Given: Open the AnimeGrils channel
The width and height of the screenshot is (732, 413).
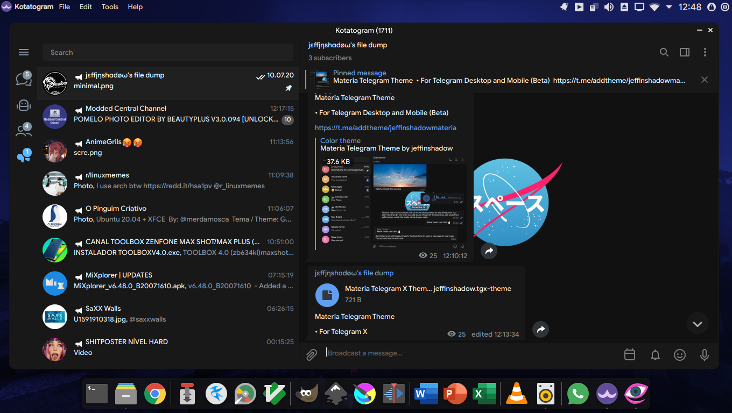Looking at the screenshot, I should coord(168,149).
